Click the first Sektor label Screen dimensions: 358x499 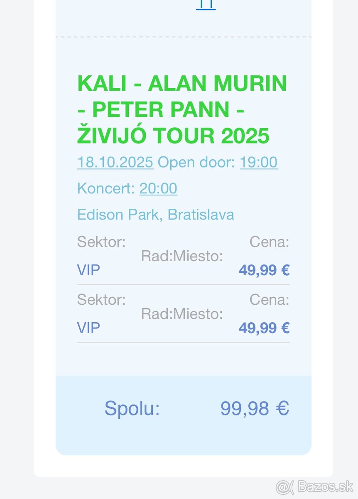[x=101, y=242]
